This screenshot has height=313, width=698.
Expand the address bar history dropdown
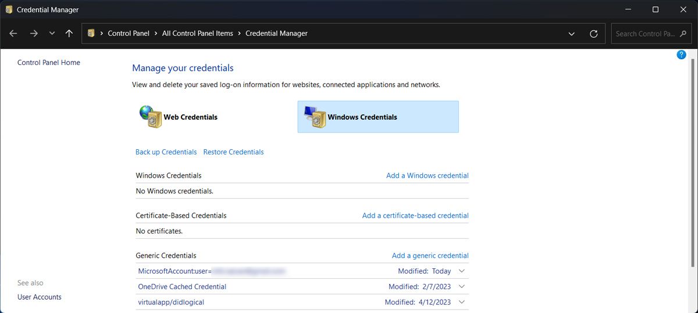pyautogui.click(x=572, y=34)
